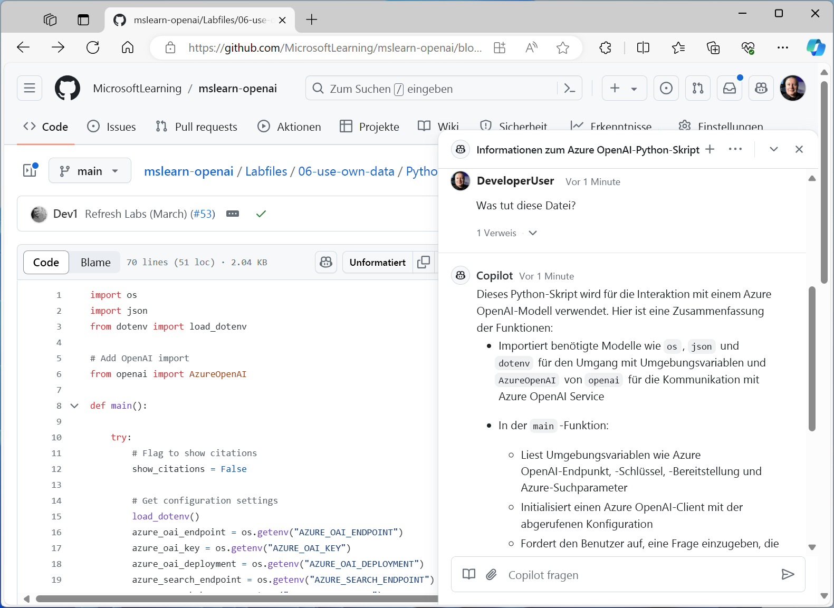Send the Copilot message

click(788, 574)
